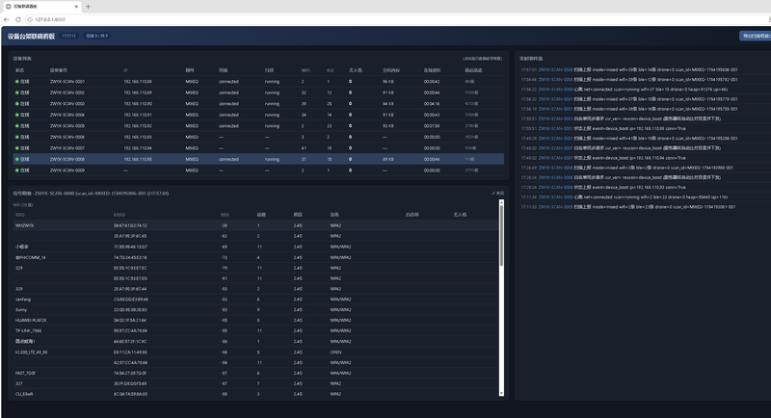The image size is (771, 418).
Task: Reload the page with the refresh icon
Action: coord(18,19)
